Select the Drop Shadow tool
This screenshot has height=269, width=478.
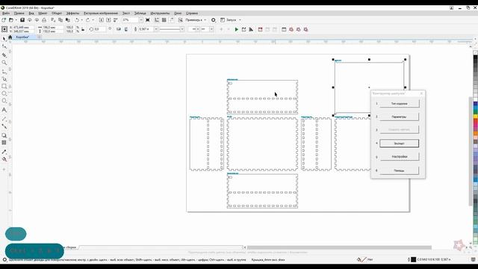click(x=4, y=135)
